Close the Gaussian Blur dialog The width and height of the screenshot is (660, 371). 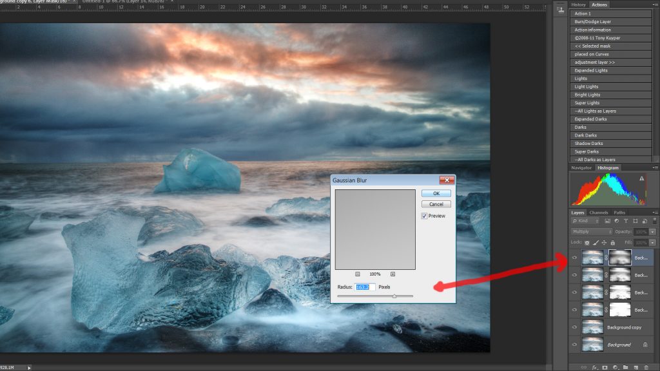click(x=447, y=180)
